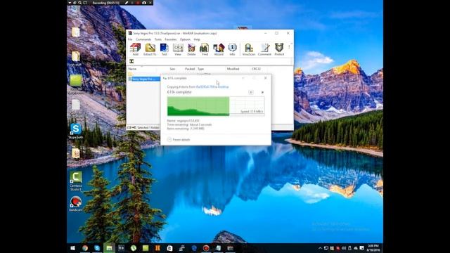The width and height of the screenshot is (450, 253).
Task: Click the Protect shield icon
Action: tap(279, 49)
